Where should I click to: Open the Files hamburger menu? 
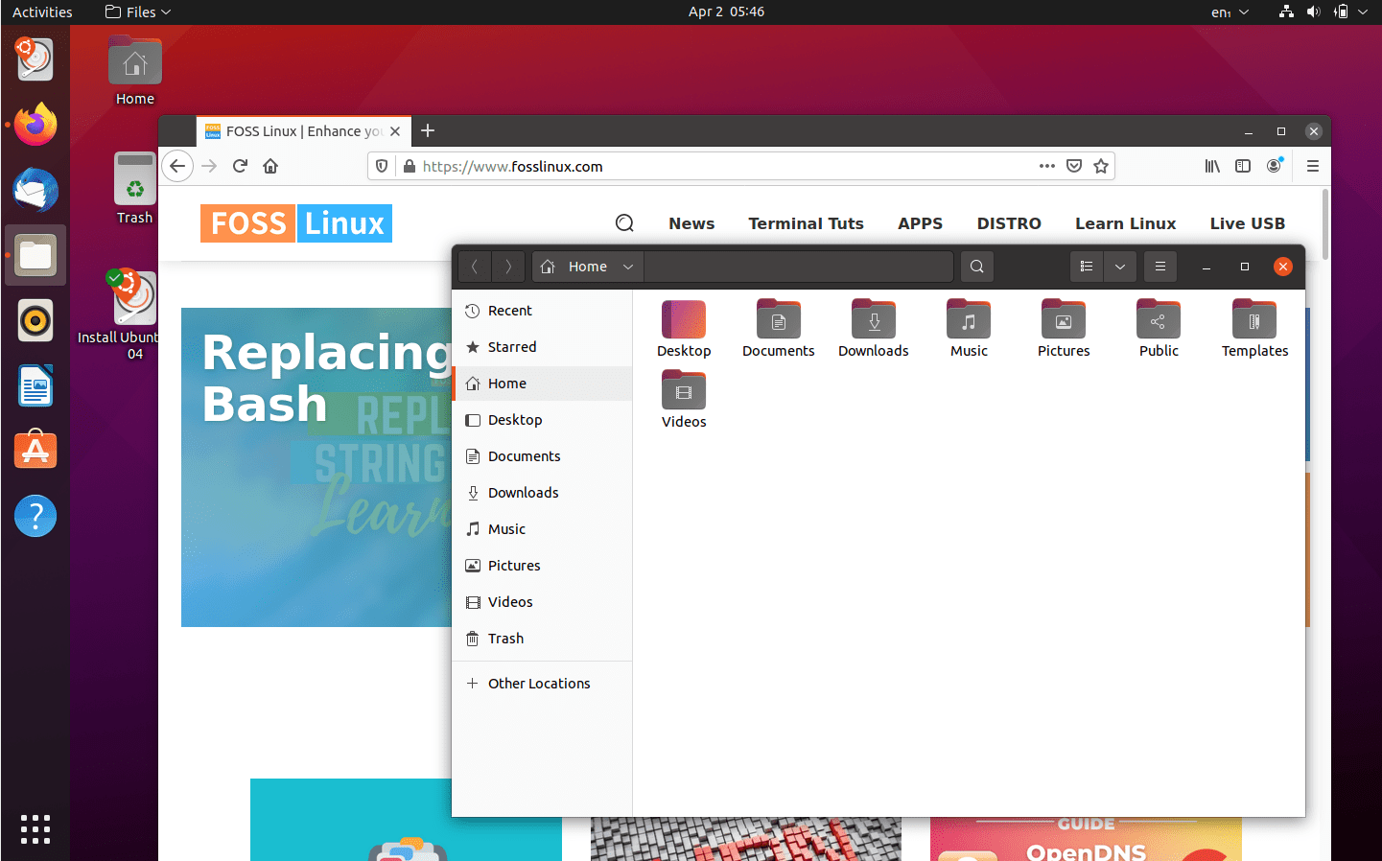1160,267
